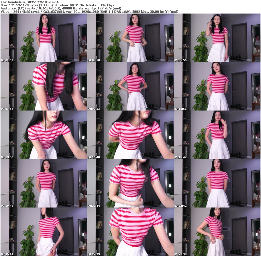Open the thumbnail at 00:29:38

[217, 232]
